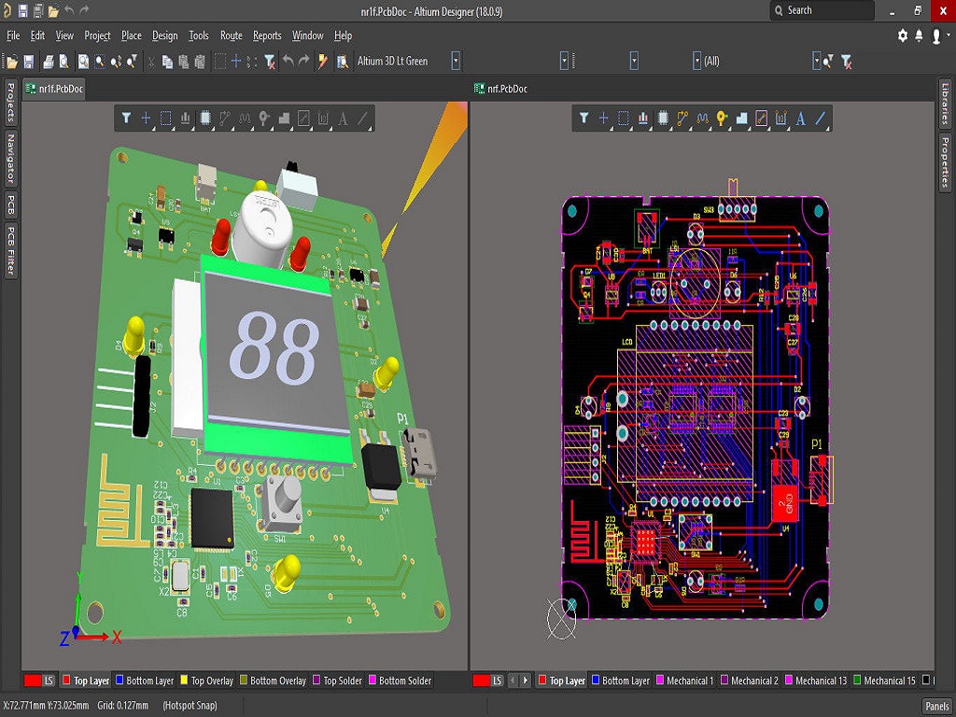This screenshot has width=956, height=717.
Task: Click the selection filter icon in right PCB pane
Action: 583,119
